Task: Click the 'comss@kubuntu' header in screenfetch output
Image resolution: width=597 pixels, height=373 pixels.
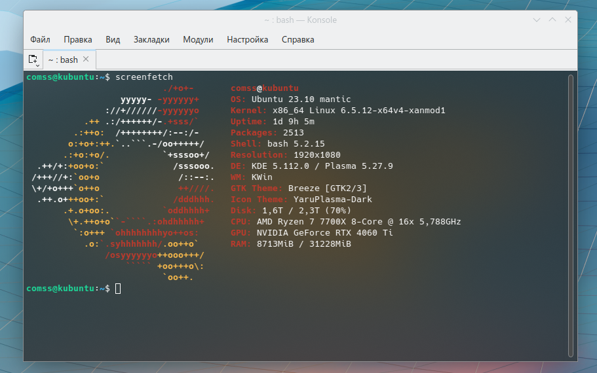Action: click(x=264, y=88)
